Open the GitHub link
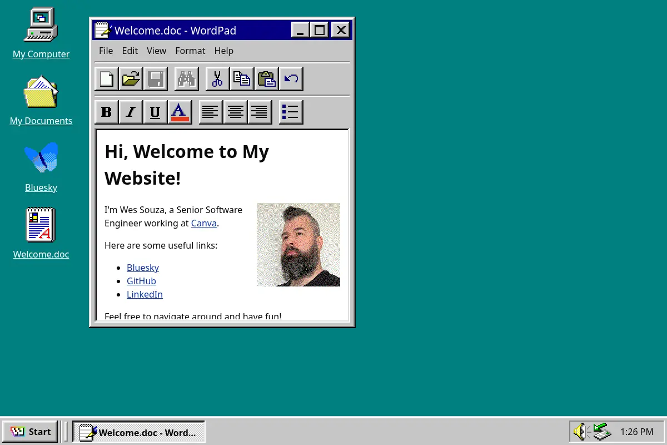667x445 pixels. [141, 281]
